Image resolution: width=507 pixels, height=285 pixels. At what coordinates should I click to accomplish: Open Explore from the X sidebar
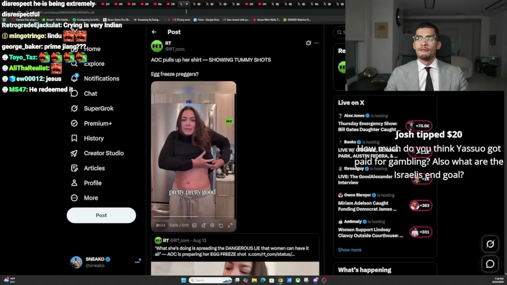click(94, 64)
